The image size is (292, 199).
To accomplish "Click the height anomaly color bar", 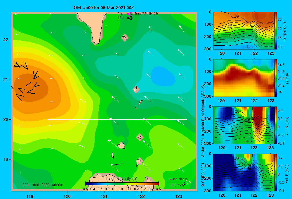I will tap(122, 183).
